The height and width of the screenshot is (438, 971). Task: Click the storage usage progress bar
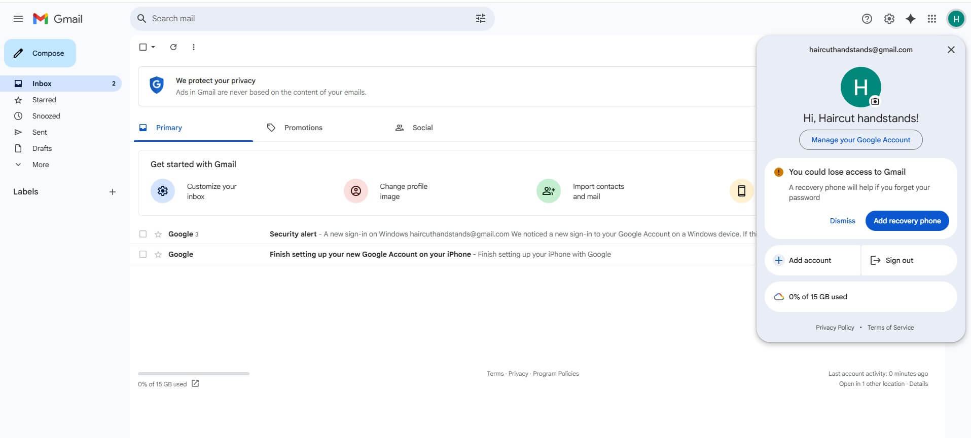point(194,374)
